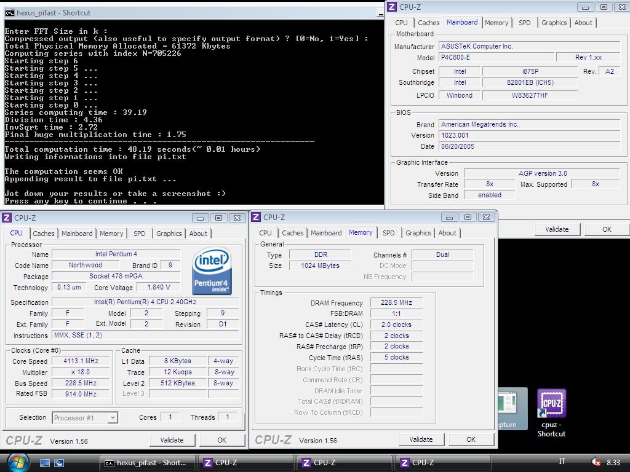Open About tab in Mainboard window

583,23
